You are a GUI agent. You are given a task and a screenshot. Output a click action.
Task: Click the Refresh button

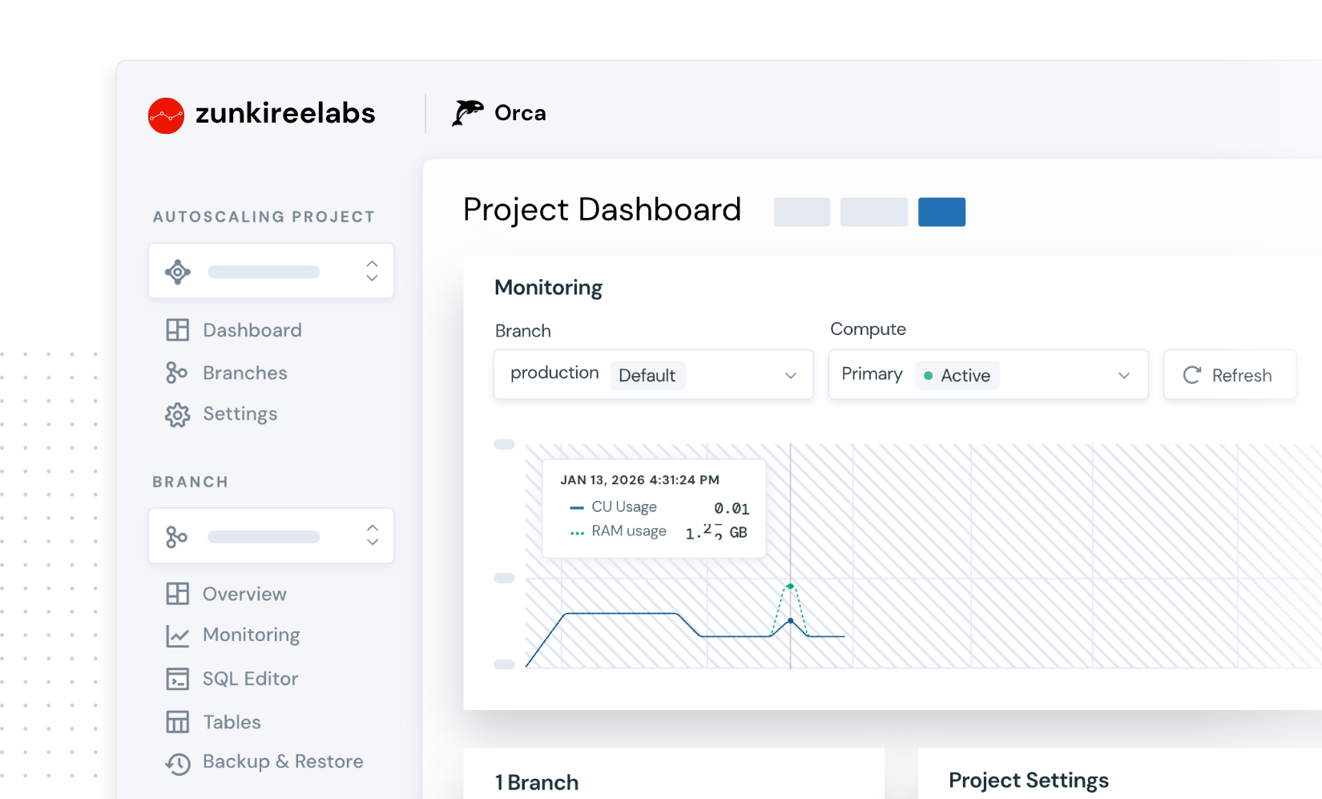click(1230, 374)
